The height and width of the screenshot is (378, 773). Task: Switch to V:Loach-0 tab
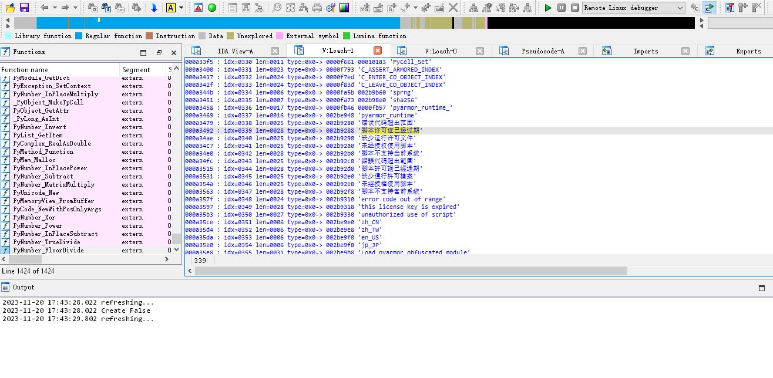pyautogui.click(x=441, y=51)
